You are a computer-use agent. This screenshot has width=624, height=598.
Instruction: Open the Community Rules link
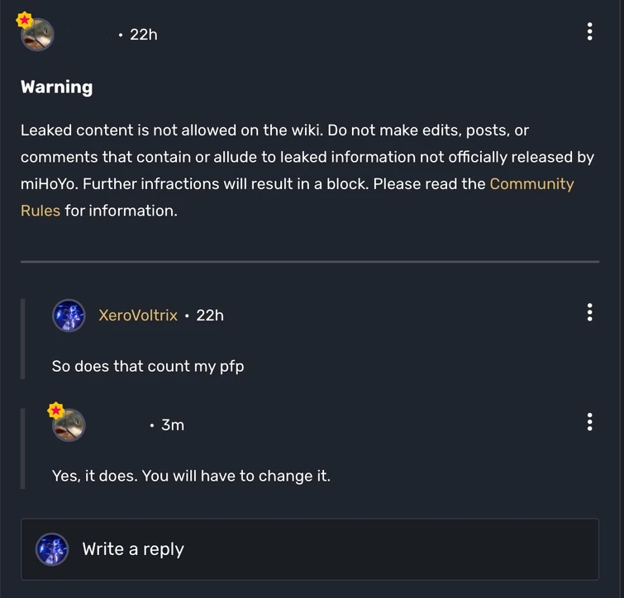(x=531, y=183)
